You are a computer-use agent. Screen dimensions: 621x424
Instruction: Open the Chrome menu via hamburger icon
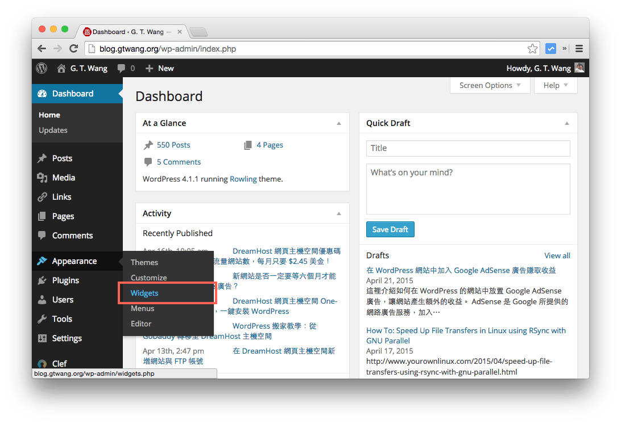coord(579,48)
